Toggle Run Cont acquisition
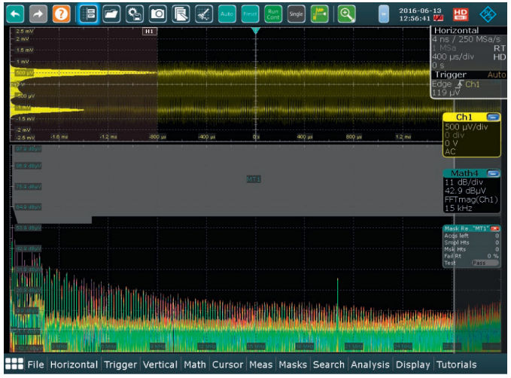511x378 pixels. click(x=274, y=14)
